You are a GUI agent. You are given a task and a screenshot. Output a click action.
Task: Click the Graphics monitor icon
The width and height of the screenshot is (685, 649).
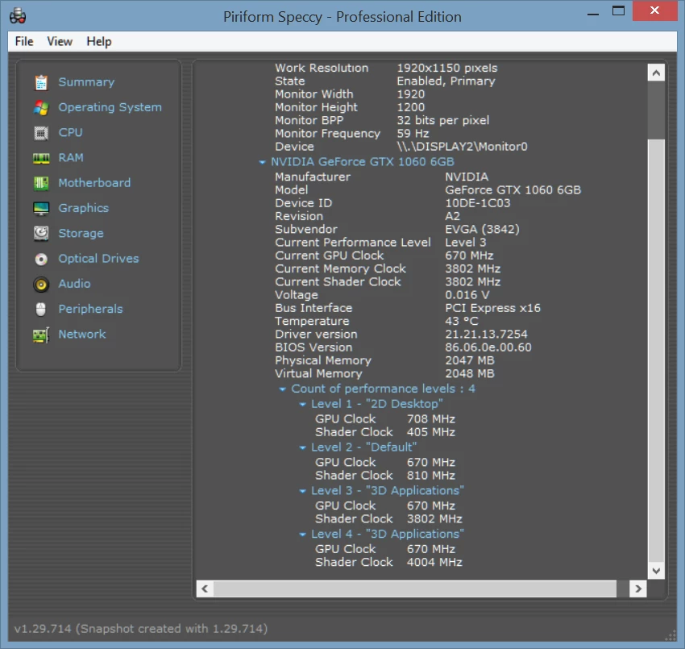41,209
